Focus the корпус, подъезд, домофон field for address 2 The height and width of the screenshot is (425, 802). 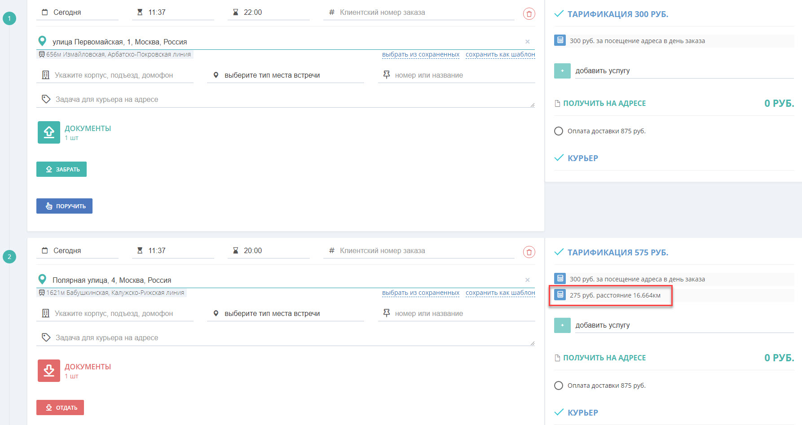(x=115, y=314)
